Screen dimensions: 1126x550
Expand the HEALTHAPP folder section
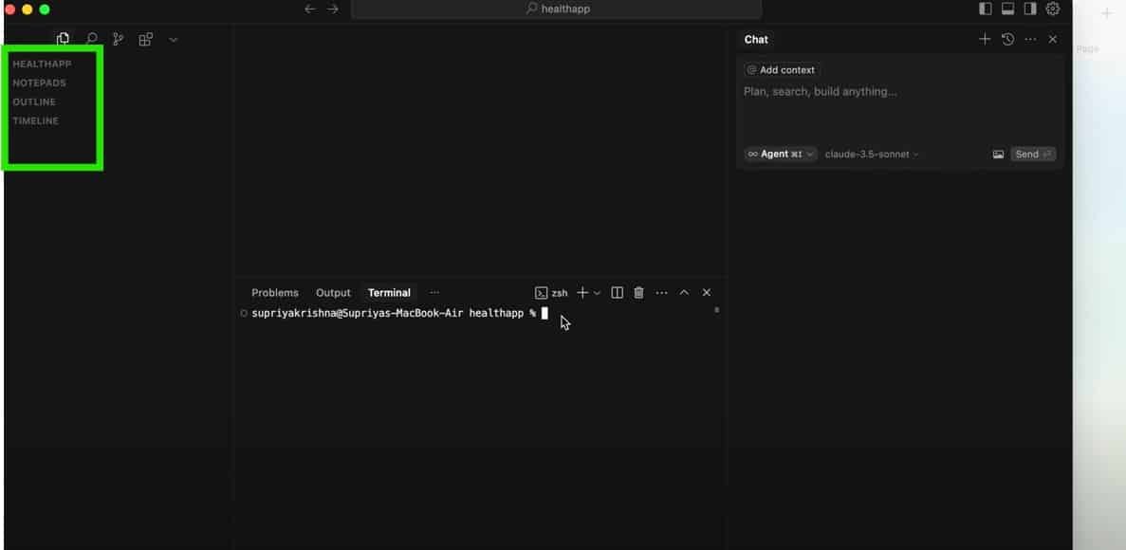coord(42,64)
